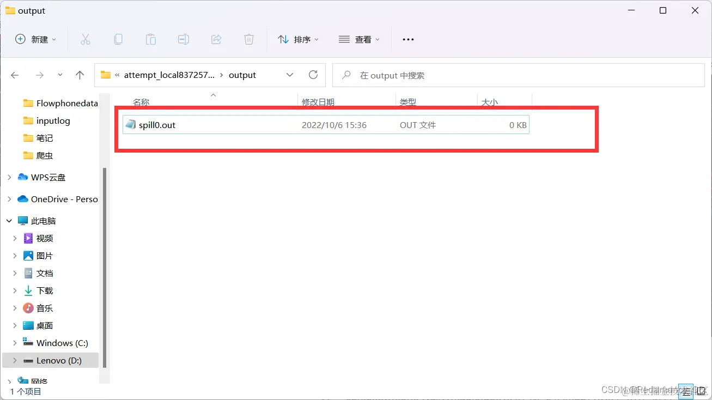Open the 查看 view dropdown
Image resolution: width=712 pixels, height=400 pixels.
coord(359,39)
